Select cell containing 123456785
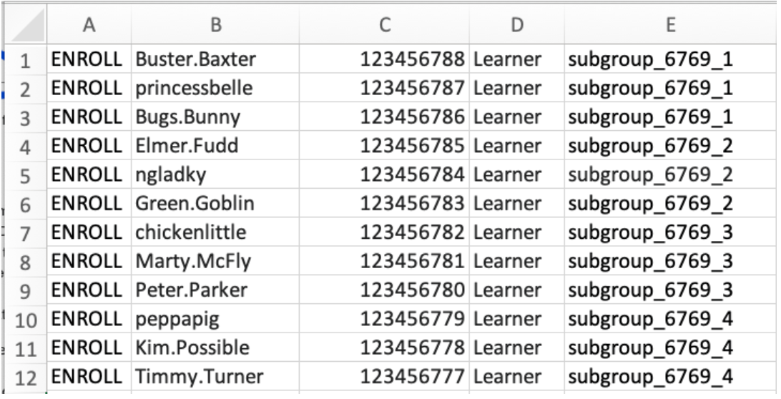This screenshot has width=781, height=399. pos(384,146)
